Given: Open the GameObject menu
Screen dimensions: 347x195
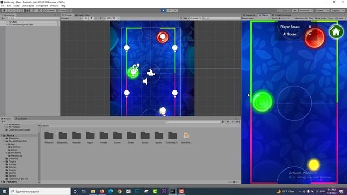Looking at the screenshot, I should point(28,6).
